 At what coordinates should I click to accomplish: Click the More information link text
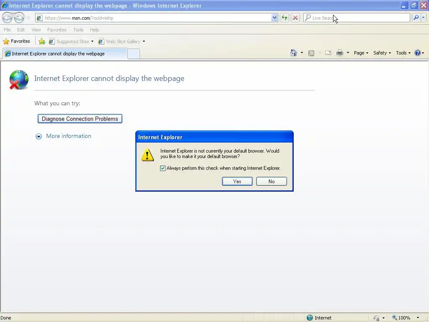click(69, 136)
